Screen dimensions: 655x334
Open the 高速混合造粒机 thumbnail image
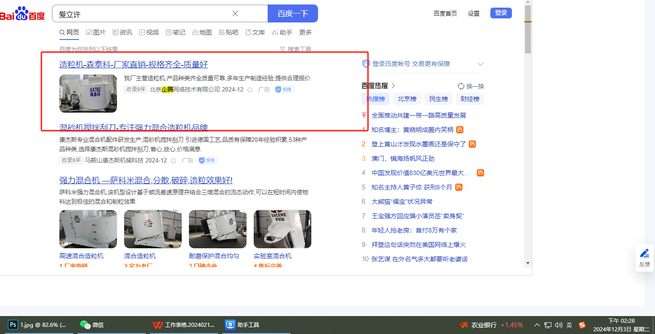point(88,229)
